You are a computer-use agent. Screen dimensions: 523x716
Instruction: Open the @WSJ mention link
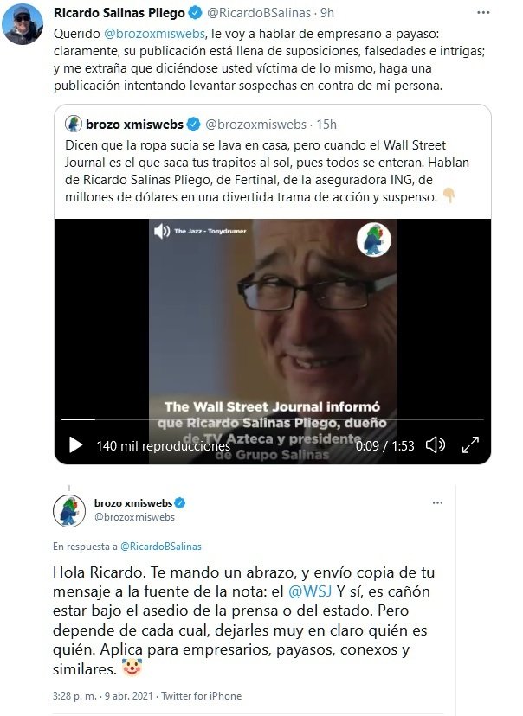pos(310,591)
